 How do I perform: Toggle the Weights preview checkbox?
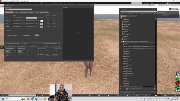39,55
